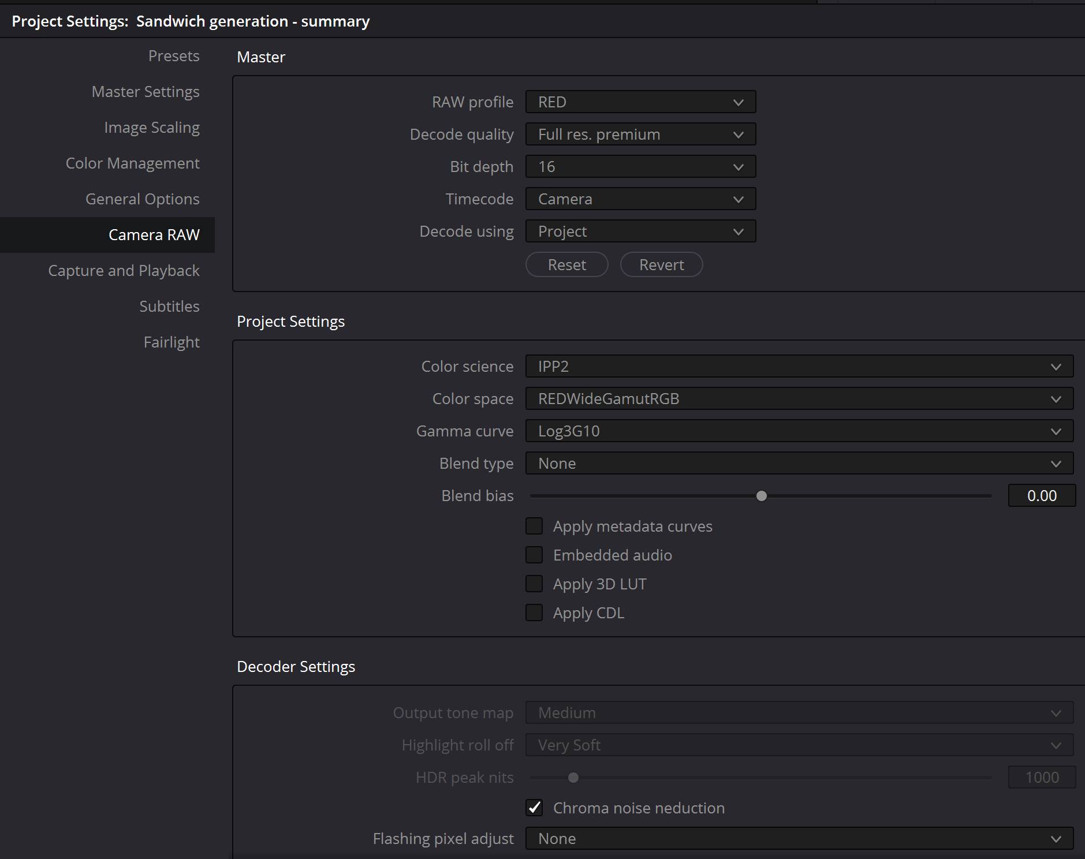Click the HDR peak nits slider handle
This screenshot has height=859, width=1085.
573,778
